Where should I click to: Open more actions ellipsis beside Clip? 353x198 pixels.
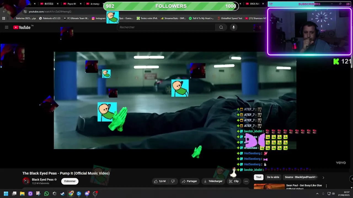pos(246,181)
